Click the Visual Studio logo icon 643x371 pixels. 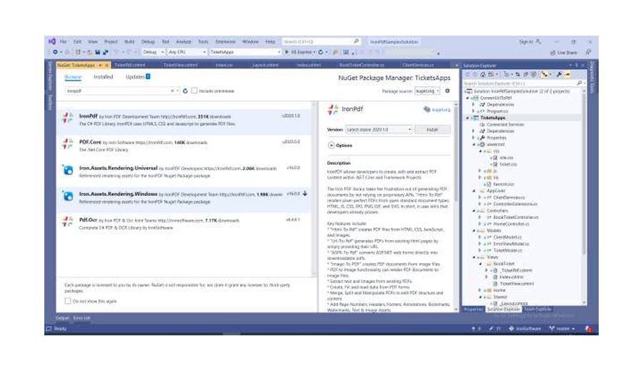point(52,41)
